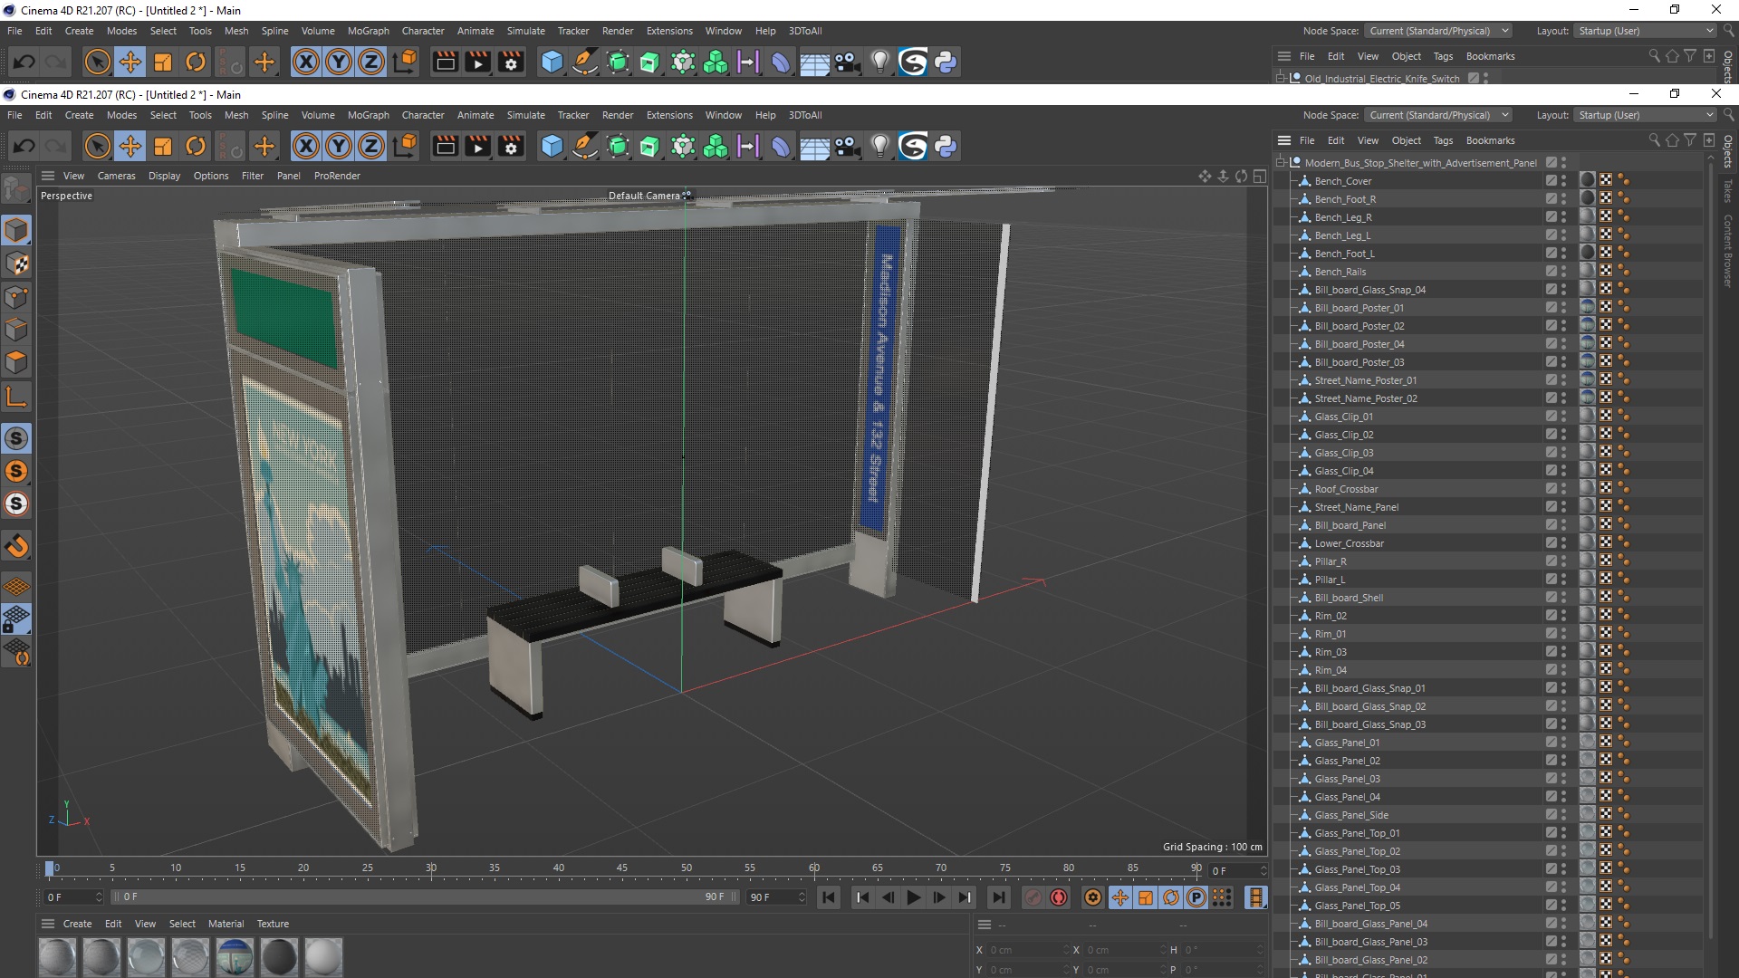The image size is (1739, 978).
Task: Toggle visibility dots for Bench_Foot_R
Action: (1563, 199)
